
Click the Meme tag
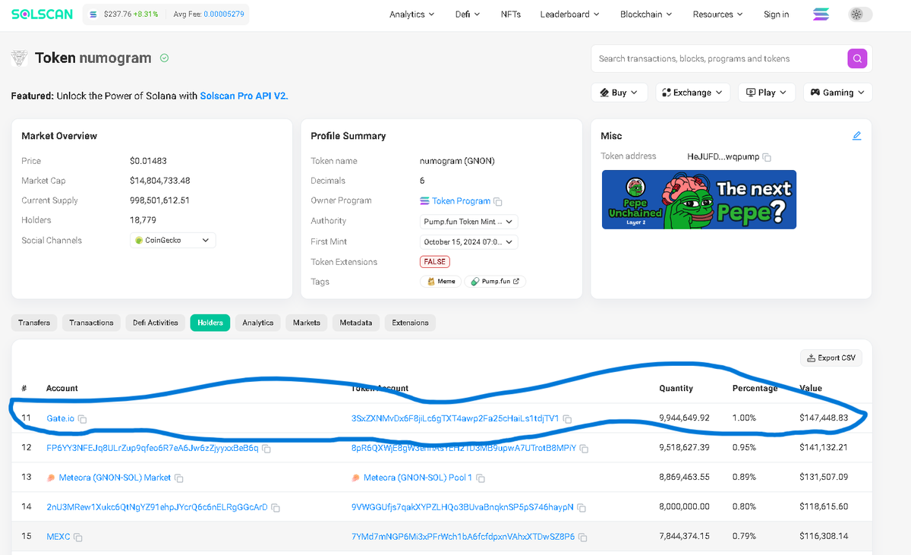point(441,281)
